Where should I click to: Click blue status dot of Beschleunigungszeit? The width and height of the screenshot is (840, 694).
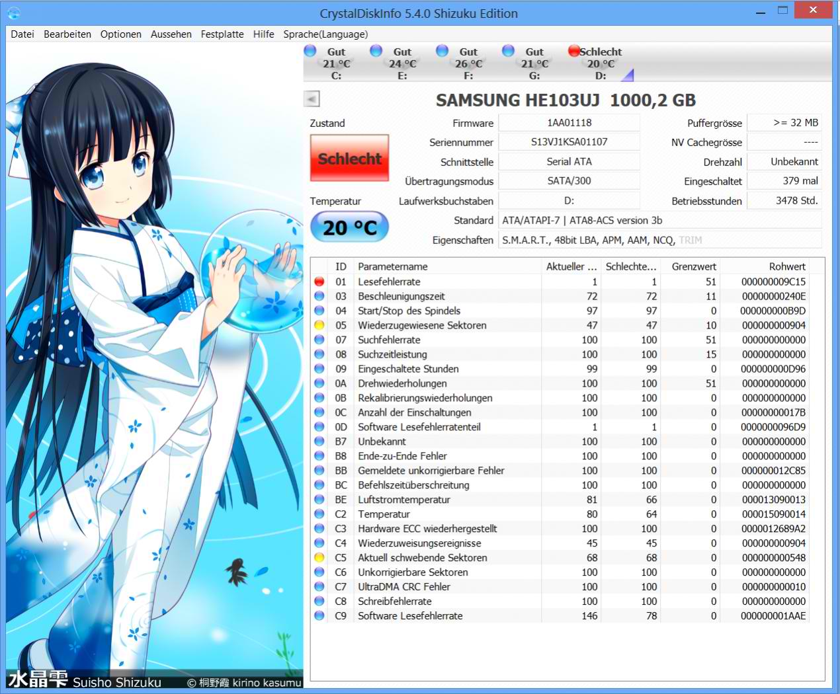319,296
